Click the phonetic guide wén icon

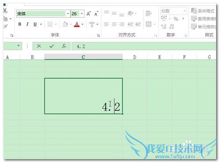[x=92, y=24]
